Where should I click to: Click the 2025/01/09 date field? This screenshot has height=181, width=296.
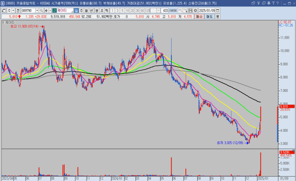[207, 11]
